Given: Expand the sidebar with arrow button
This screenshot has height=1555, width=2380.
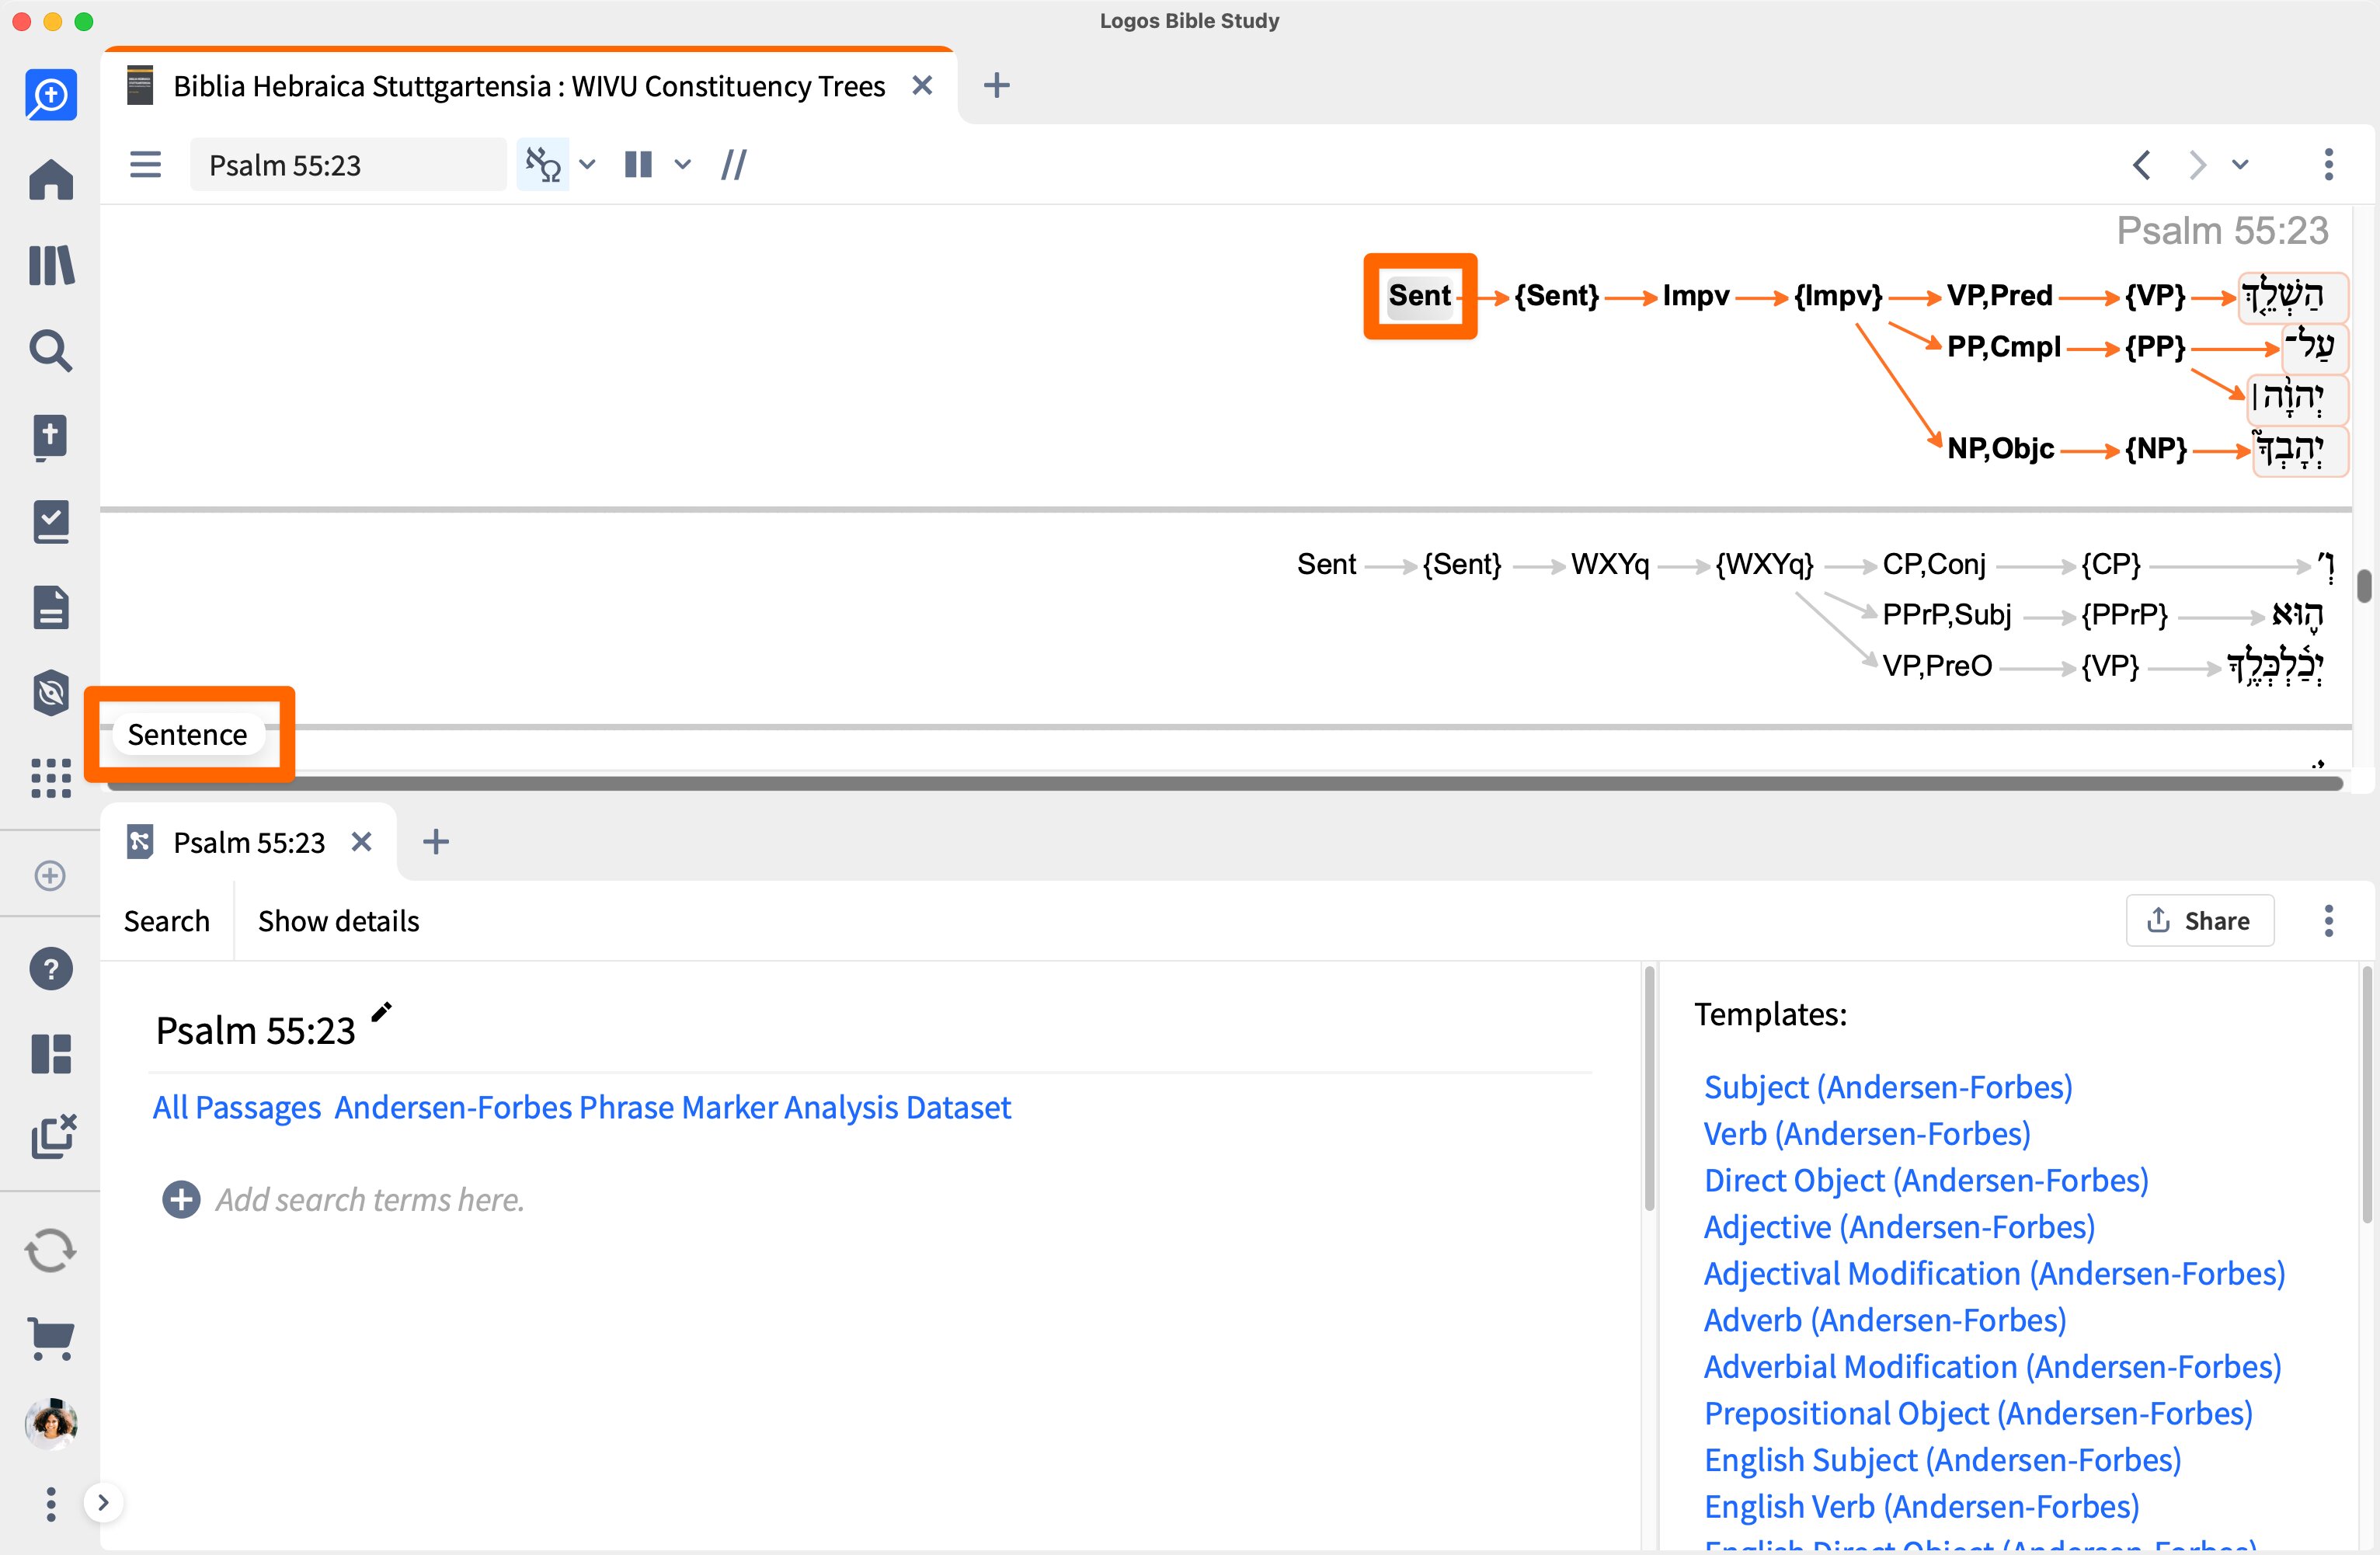Looking at the screenshot, I should pos(103,1502).
